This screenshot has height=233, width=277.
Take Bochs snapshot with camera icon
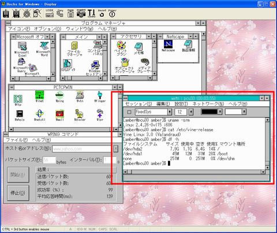[x=81, y=13]
